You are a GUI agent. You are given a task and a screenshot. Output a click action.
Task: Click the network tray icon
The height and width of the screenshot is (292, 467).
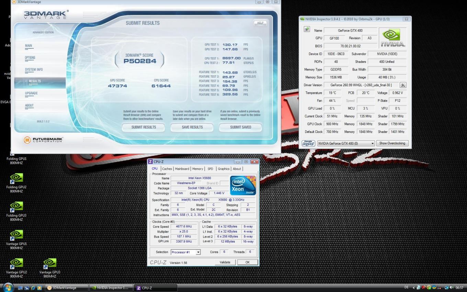tap(447, 288)
